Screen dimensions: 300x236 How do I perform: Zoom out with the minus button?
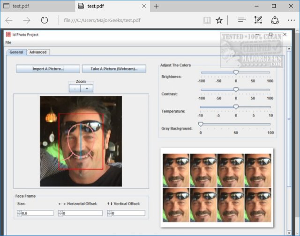pyautogui.click(x=75, y=88)
